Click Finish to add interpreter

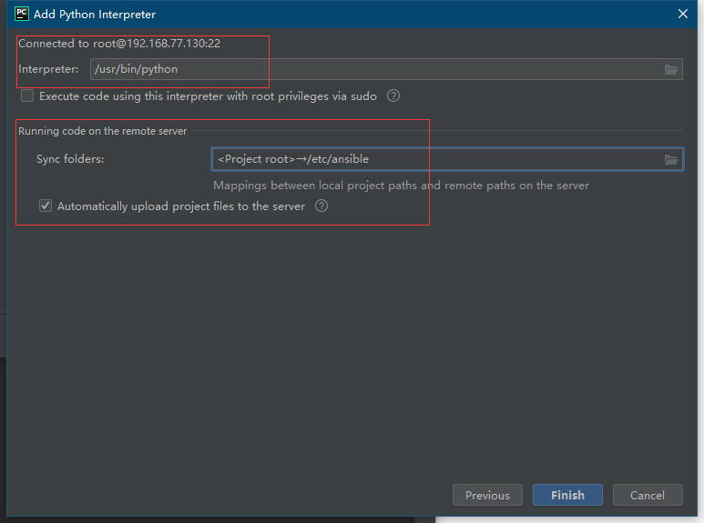[x=567, y=495]
